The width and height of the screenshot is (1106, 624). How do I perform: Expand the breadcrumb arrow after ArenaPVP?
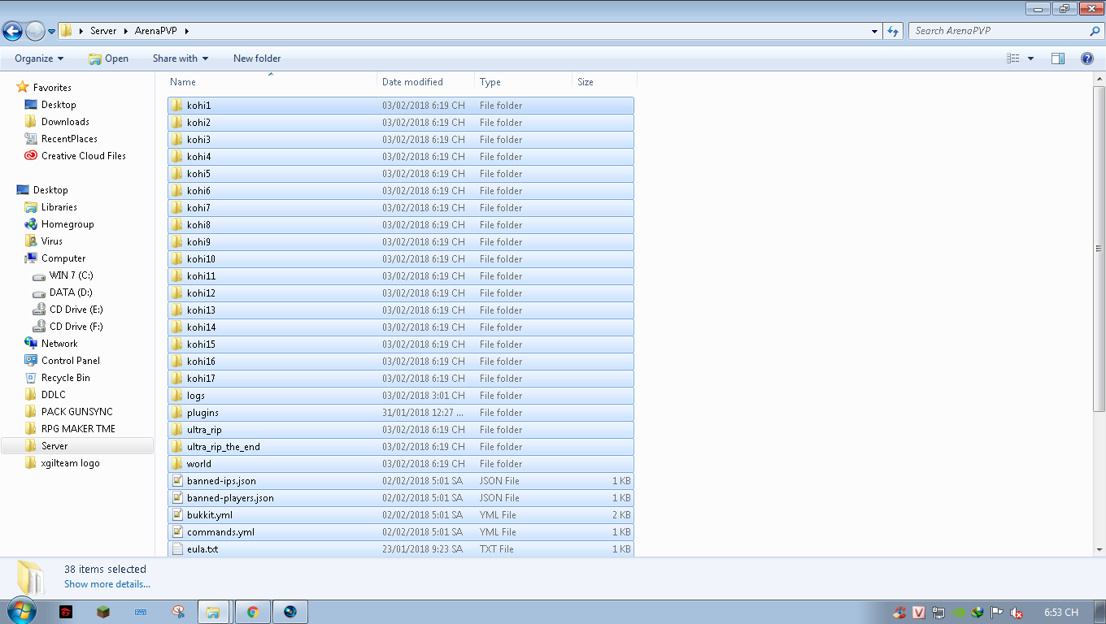click(x=187, y=31)
